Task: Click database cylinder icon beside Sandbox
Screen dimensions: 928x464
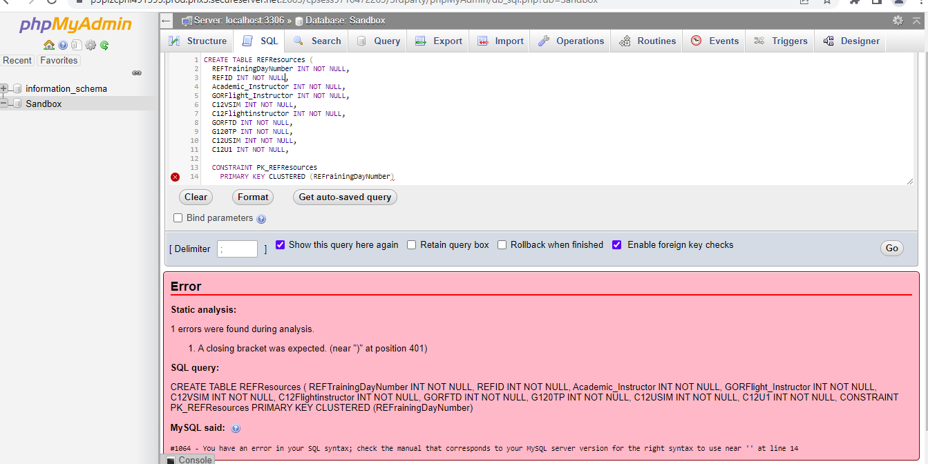Action: point(17,104)
